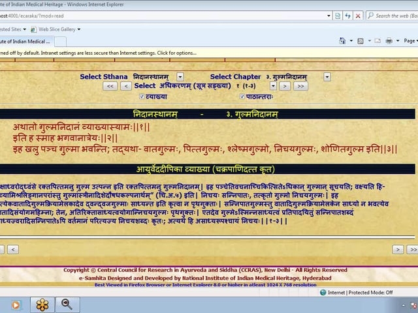Click the read mail icon in command bar
Screen dimensions: 418x313
378,41
